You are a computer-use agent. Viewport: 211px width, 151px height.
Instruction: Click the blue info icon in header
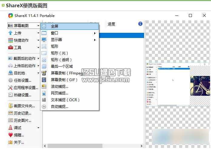(x=140, y=24)
